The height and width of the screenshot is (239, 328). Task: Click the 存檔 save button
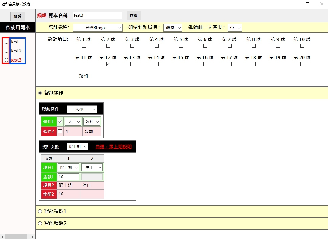click(134, 15)
